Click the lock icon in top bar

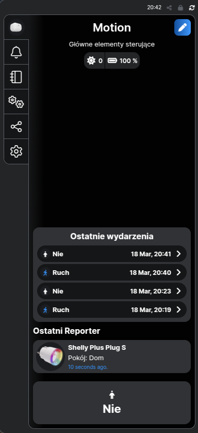(x=180, y=8)
